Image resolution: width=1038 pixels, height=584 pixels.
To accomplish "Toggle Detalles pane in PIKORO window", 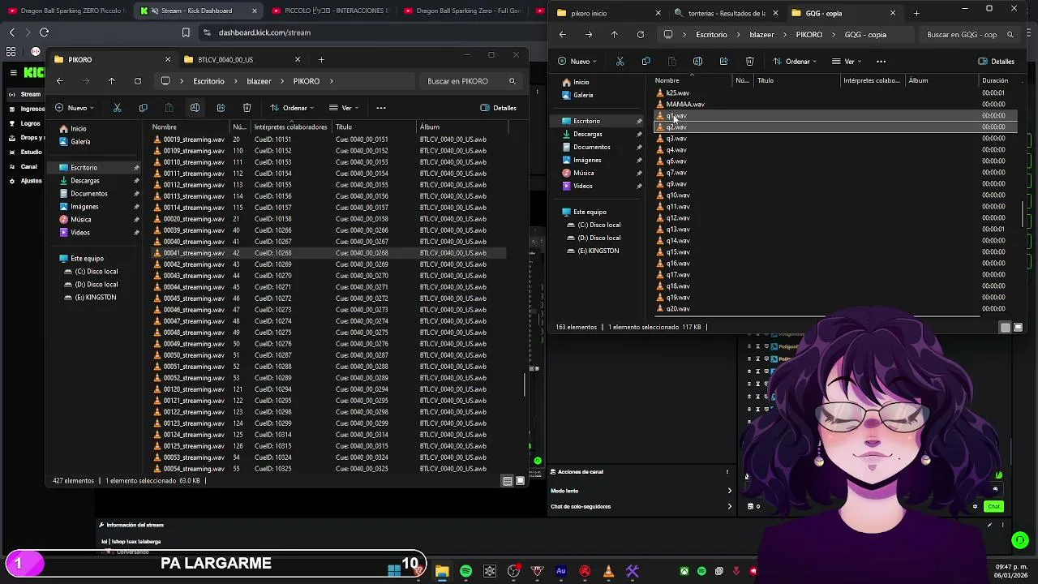I will point(498,108).
